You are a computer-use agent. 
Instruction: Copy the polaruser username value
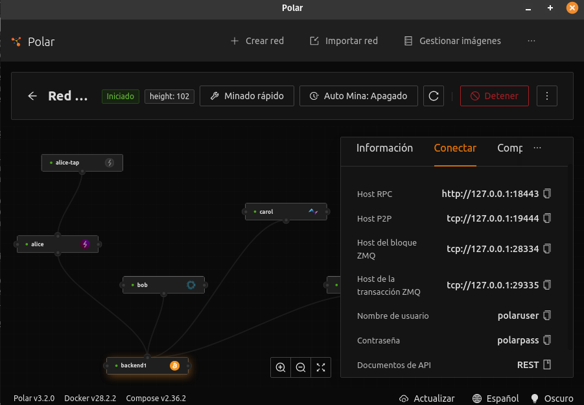coord(547,316)
